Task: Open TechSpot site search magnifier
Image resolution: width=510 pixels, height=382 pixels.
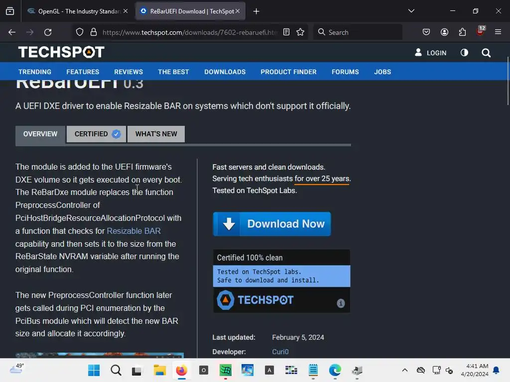Action: (x=486, y=53)
